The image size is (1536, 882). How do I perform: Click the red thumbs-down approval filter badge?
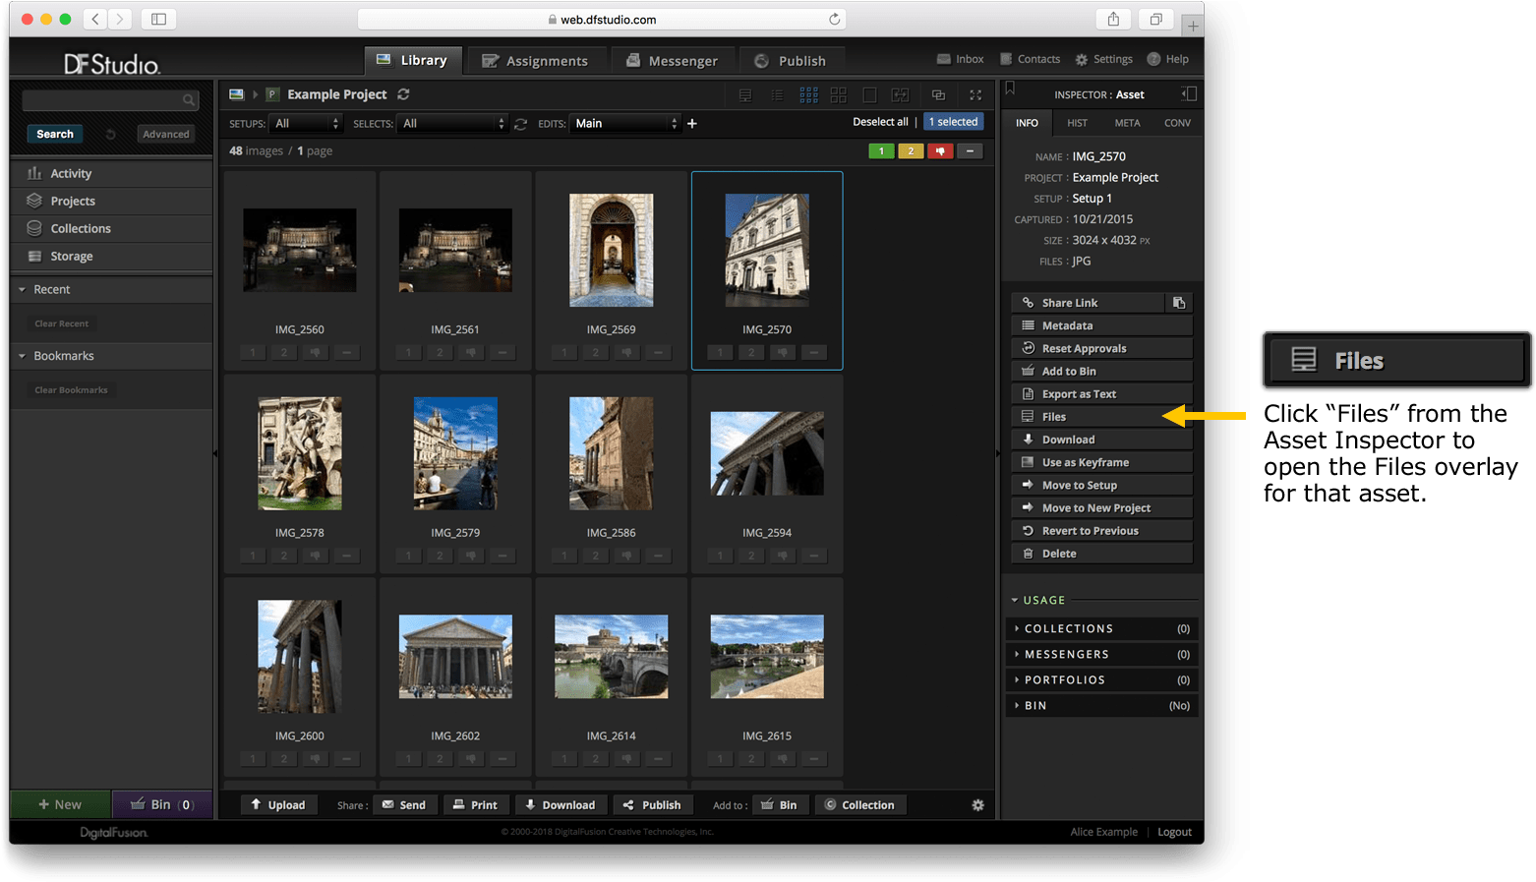pos(940,150)
